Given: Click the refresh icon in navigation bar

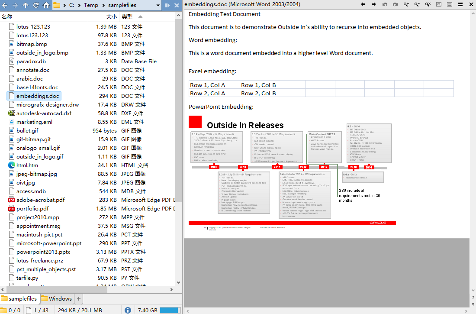Looking at the screenshot, I should click(x=36, y=5).
